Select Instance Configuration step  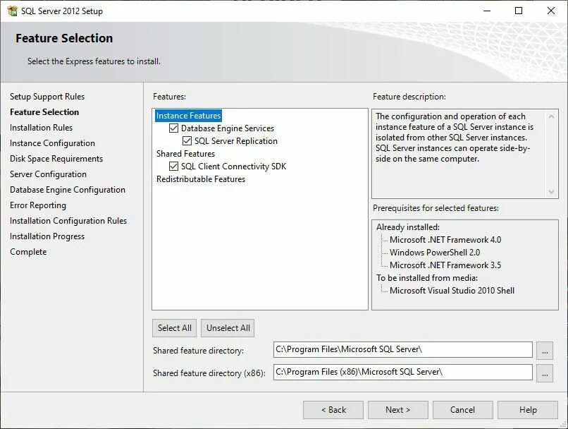(x=52, y=143)
